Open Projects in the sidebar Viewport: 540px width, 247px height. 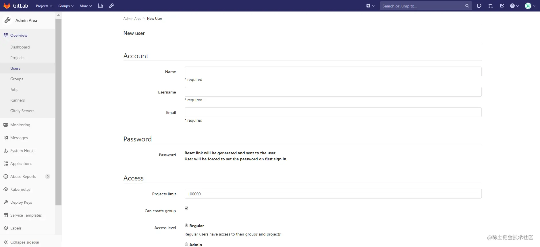pos(17,58)
